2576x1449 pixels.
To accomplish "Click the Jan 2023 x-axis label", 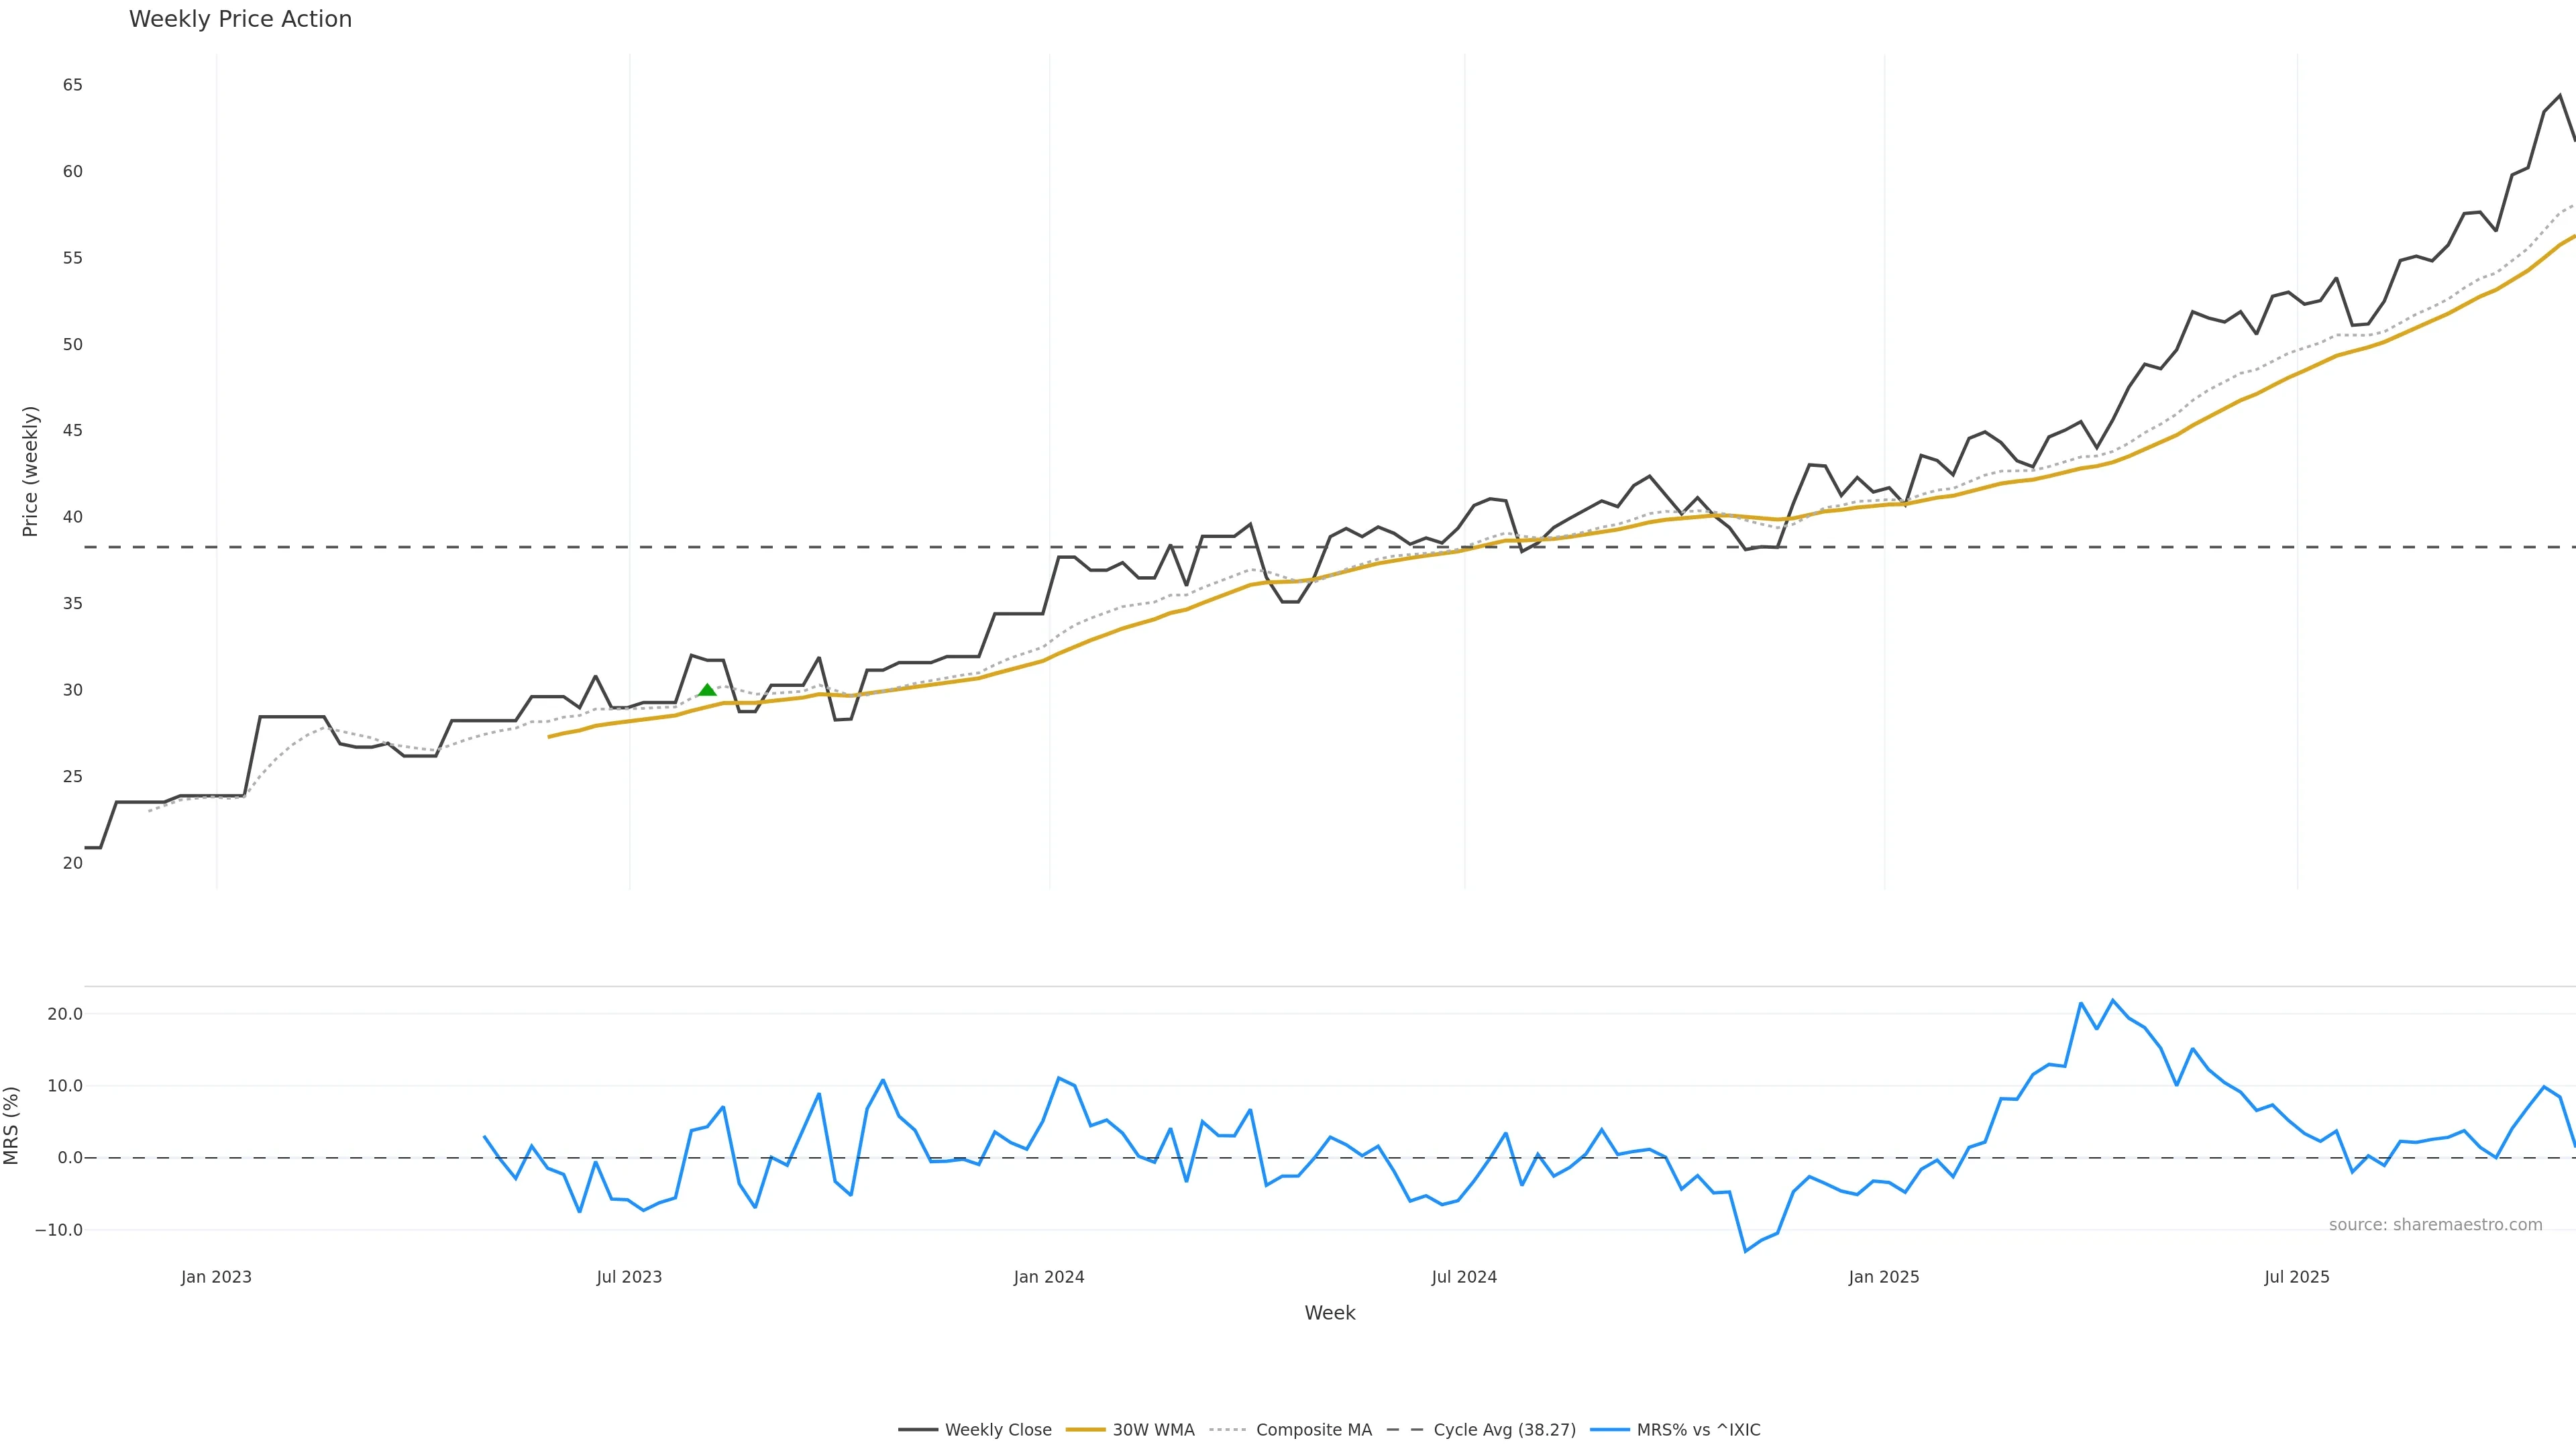I will pos(216,1277).
